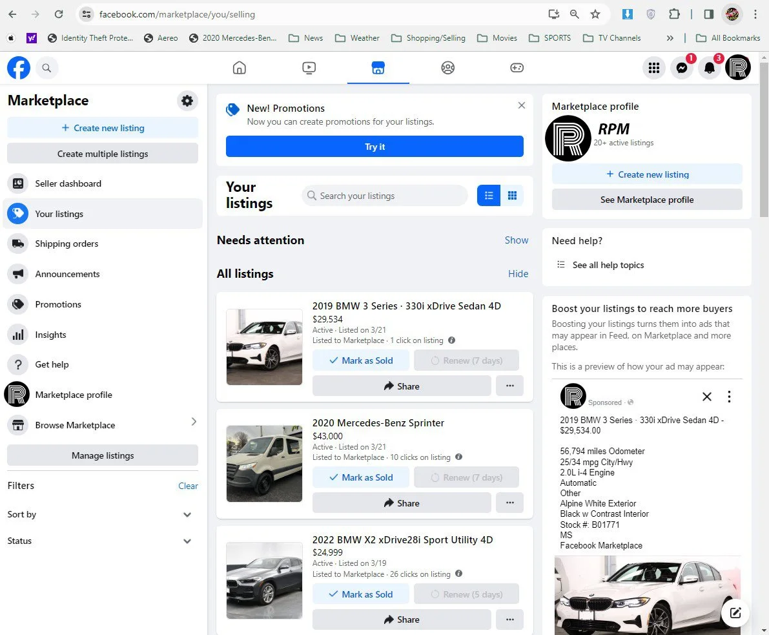Open the Facebook menu grid icon
This screenshot has height=635, width=769.
pyautogui.click(x=654, y=68)
